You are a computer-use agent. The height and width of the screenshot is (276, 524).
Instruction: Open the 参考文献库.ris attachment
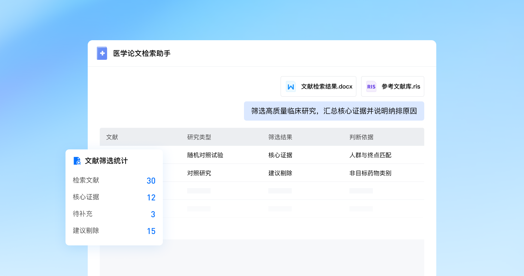(393, 86)
